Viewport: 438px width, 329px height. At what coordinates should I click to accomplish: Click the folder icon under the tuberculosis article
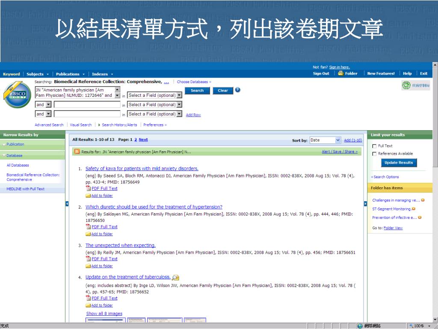pyautogui.click(x=88, y=305)
